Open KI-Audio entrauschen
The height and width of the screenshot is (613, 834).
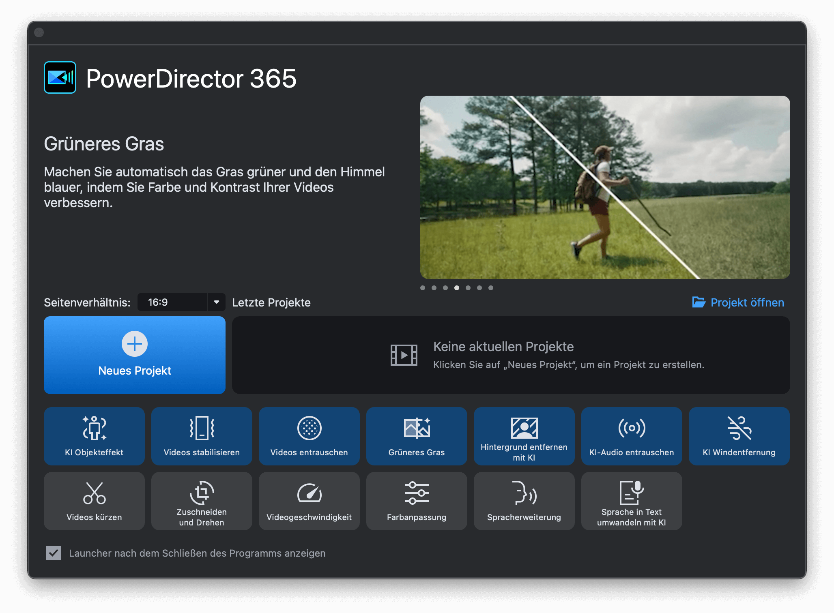[x=632, y=436]
